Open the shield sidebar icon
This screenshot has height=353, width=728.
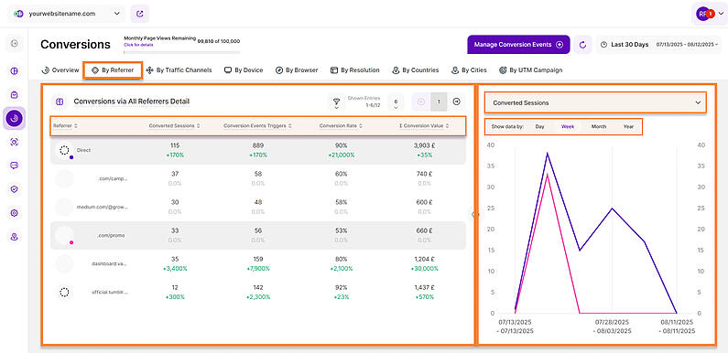click(x=15, y=189)
